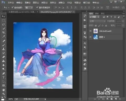The height and width of the screenshot is (101, 126).
Task: Select the Lasso tool
Action: click(x=4, y=24)
